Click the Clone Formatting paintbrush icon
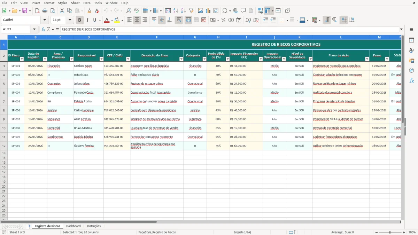The image size is (418, 235). tap(89, 11)
